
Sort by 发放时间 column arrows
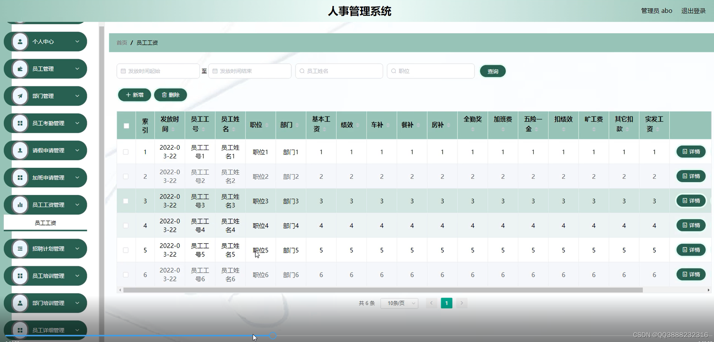coord(173,129)
